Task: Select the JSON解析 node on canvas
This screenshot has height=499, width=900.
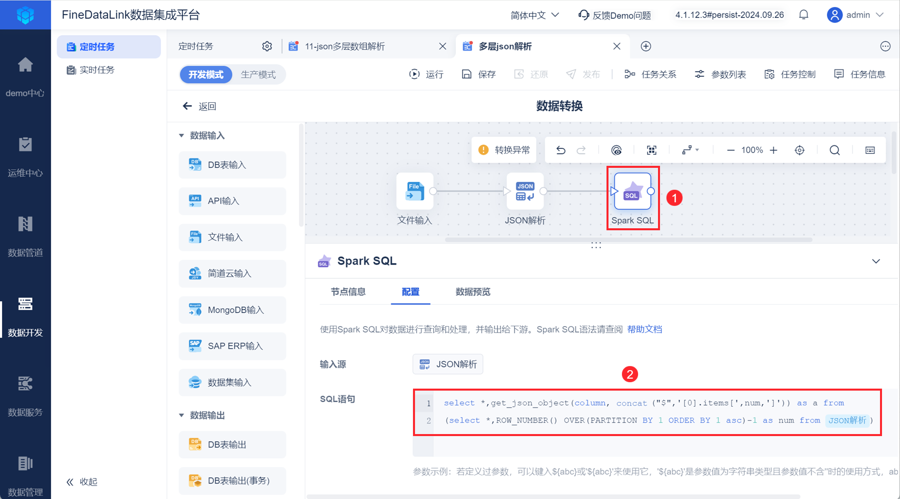Action: 525,191
